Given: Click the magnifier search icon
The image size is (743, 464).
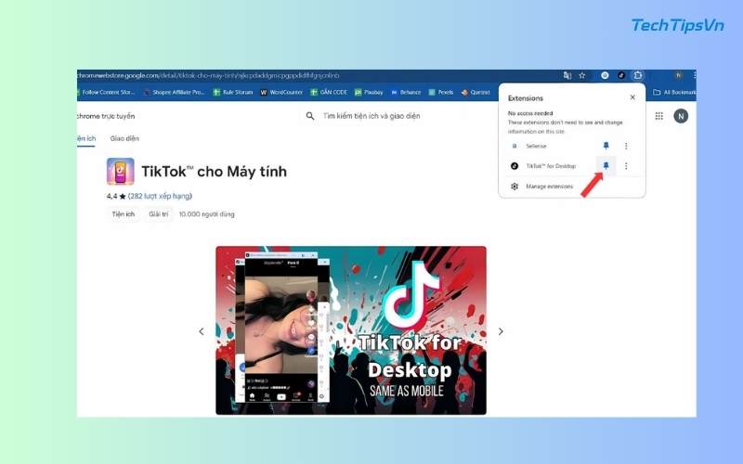Looking at the screenshot, I should point(310,116).
